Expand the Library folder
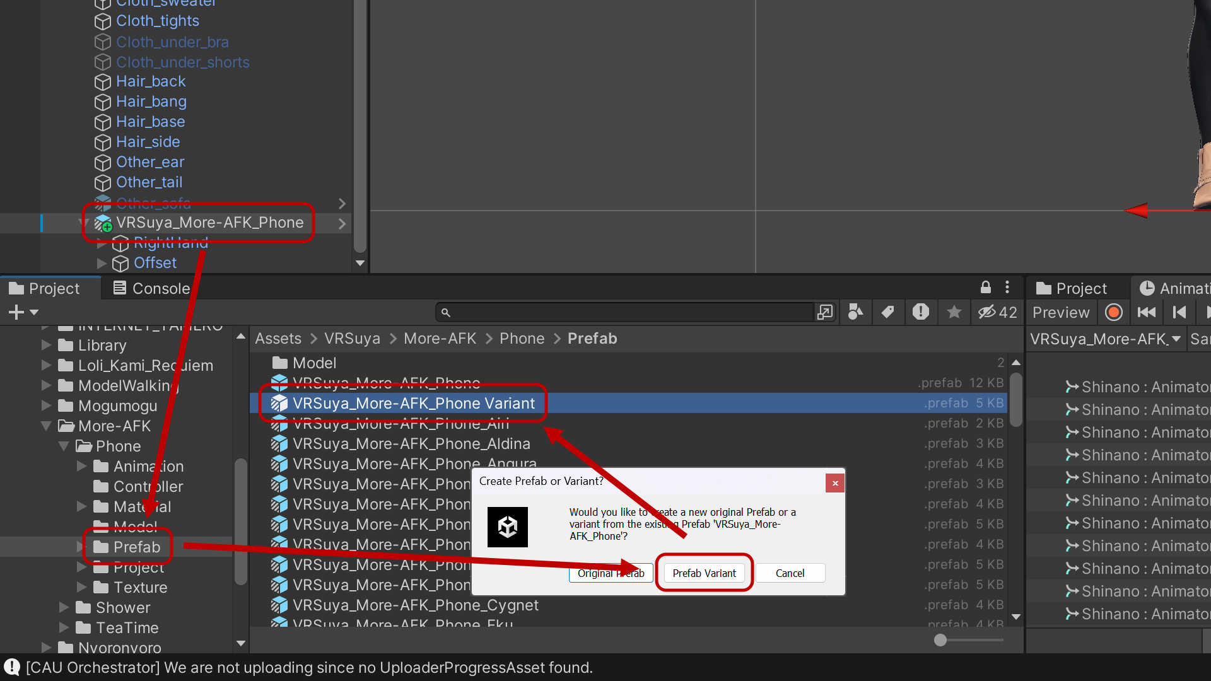The width and height of the screenshot is (1211, 681). coord(46,346)
